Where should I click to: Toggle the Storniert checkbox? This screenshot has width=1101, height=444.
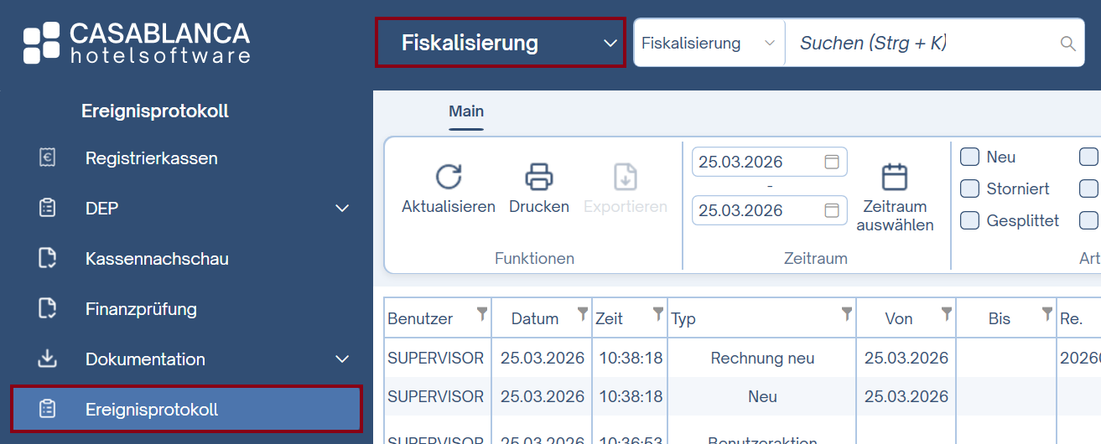[x=969, y=188]
